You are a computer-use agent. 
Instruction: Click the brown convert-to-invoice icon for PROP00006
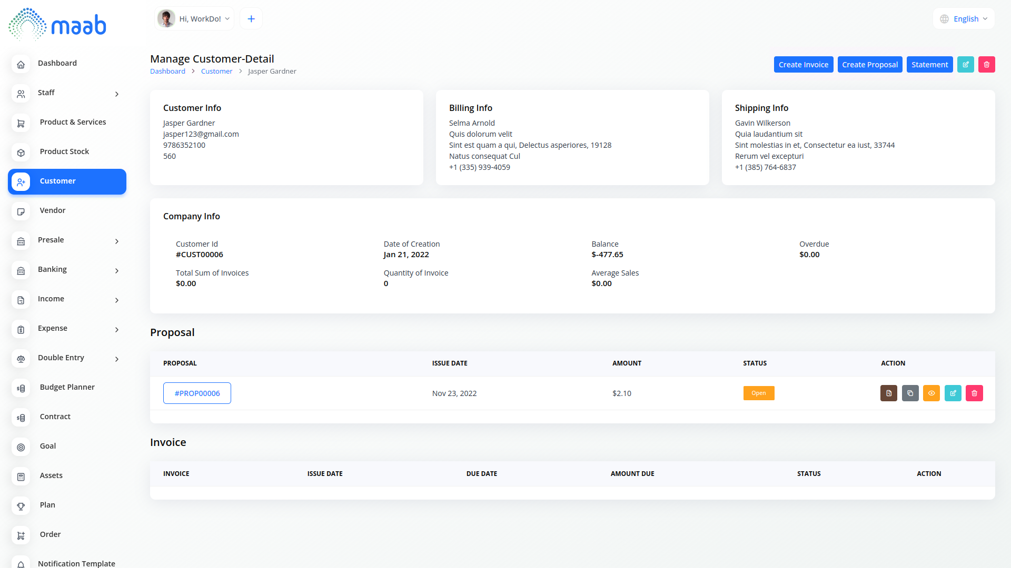pos(888,393)
